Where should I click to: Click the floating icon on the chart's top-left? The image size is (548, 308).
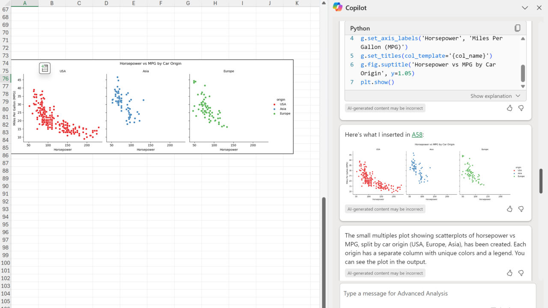click(x=45, y=68)
